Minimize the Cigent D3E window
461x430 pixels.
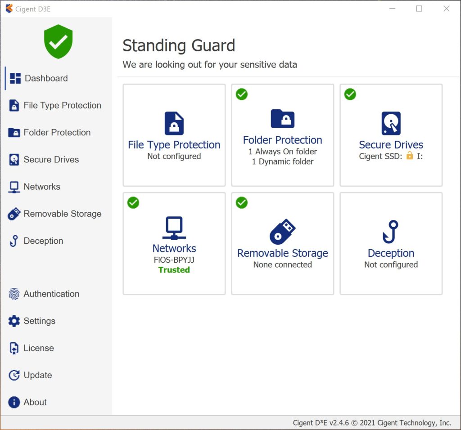click(392, 9)
